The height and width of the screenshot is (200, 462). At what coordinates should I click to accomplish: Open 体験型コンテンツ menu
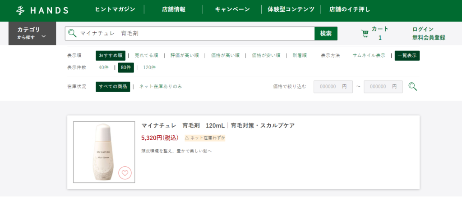point(291,9)
